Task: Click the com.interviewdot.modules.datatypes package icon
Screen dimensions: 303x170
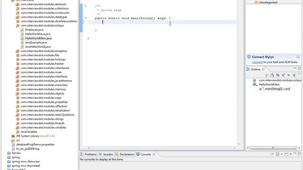Action: pos(18,17)
